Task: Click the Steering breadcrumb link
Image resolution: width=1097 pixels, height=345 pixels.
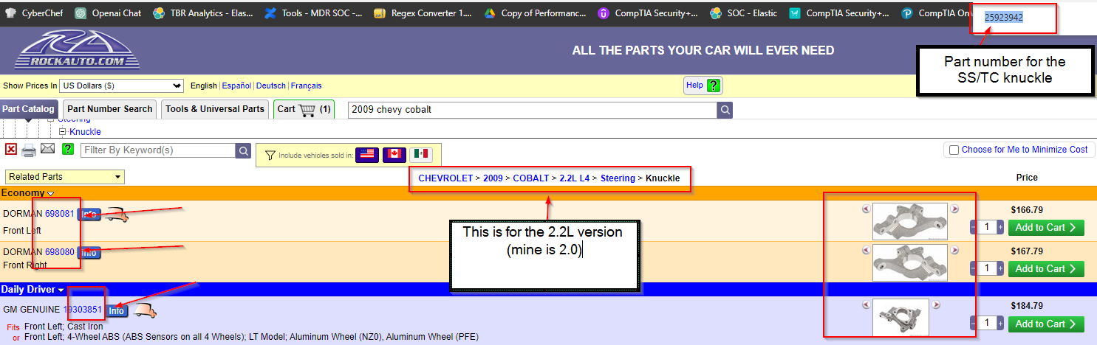Action: point(618,178)
